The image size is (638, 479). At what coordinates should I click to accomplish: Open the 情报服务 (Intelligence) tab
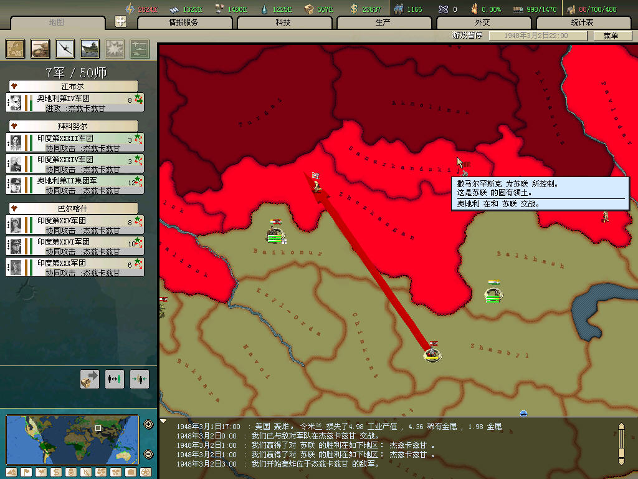point(184,22)
